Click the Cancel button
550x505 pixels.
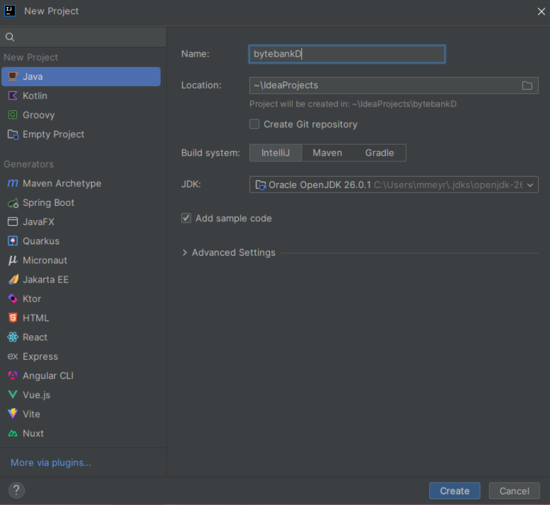(514, 491)
